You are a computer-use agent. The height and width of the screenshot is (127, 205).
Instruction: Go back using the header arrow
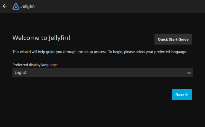(x=4, y=6)
